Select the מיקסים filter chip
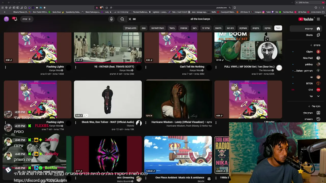This screenshot has width=326, height=183. coord(256,28)
